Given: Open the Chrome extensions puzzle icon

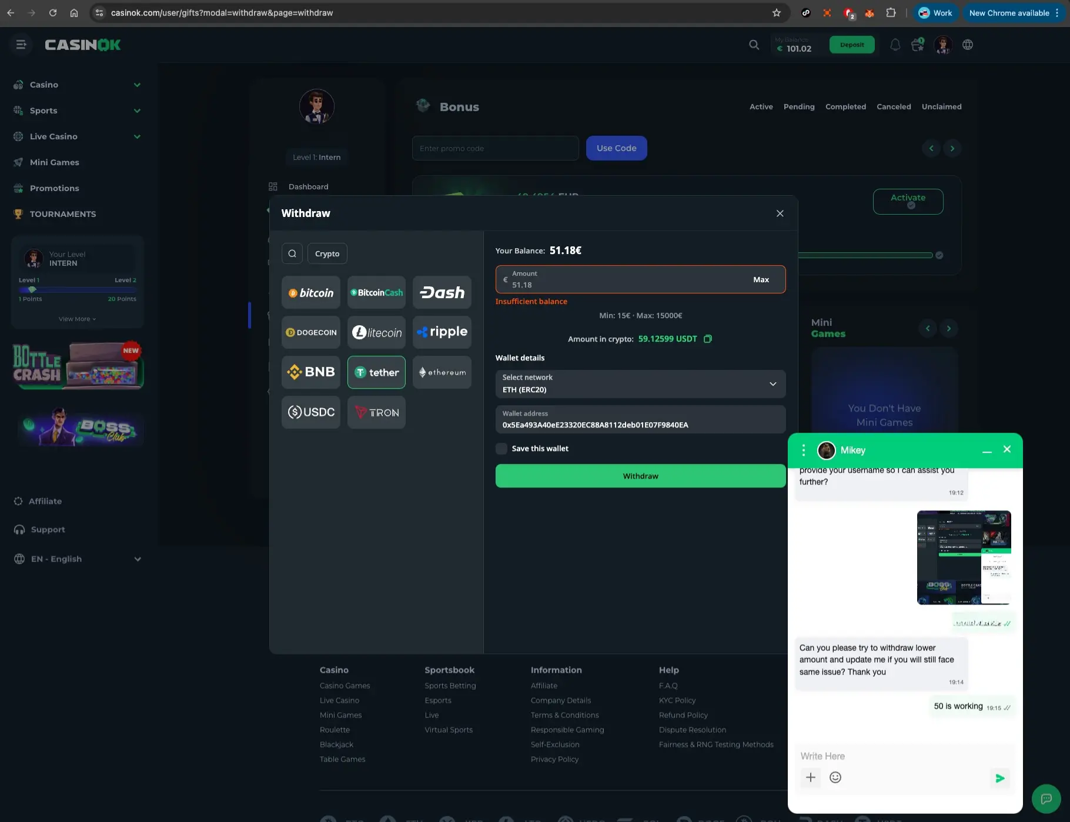Looking at the screenshot, I should click(x=891, y=13).
